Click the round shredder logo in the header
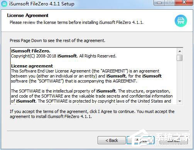This screenshot has width=194, height=150. (x=181, y=21)
